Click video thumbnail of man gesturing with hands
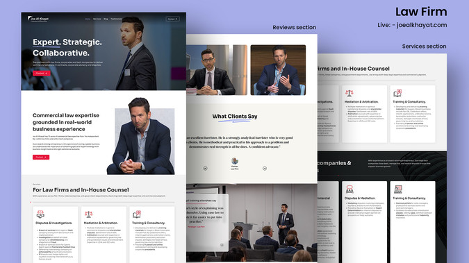This screenshot has width=469, height=263. tap(278, 70)
